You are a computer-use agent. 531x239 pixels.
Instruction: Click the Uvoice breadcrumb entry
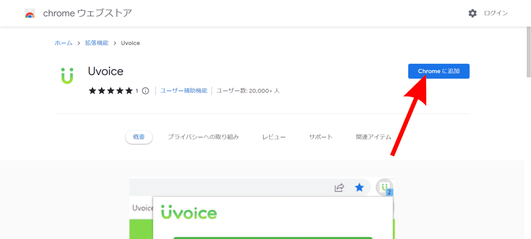(x=130, y=43)
